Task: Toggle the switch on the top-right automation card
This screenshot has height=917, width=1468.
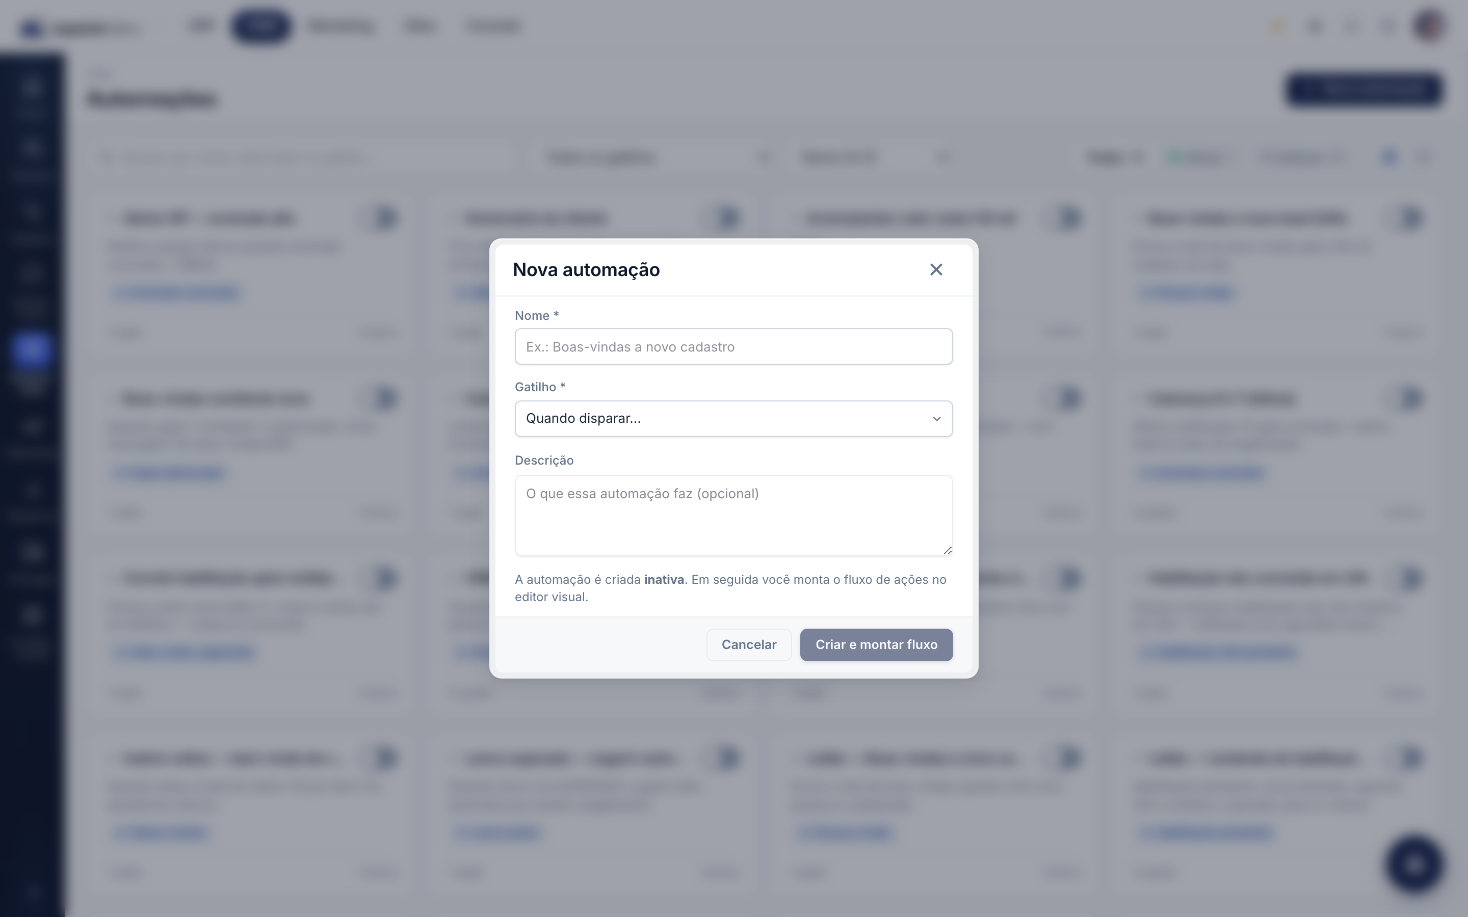Action: (x=1409, y=218)
